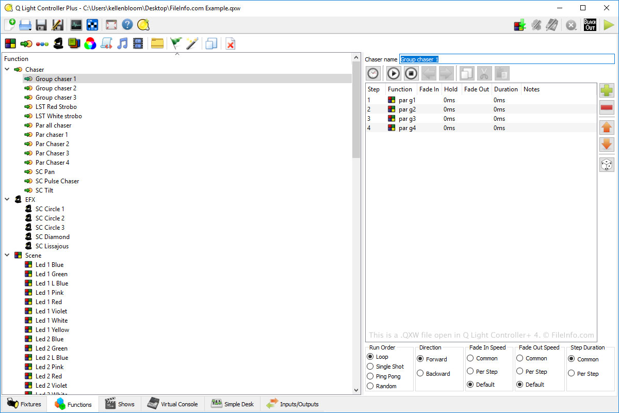Screen dimensions: 619x413
Task: Click the Duration column header
Action: click(506, 89)
